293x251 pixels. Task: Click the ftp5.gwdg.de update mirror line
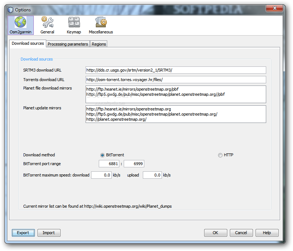click(x=152, y=114)
